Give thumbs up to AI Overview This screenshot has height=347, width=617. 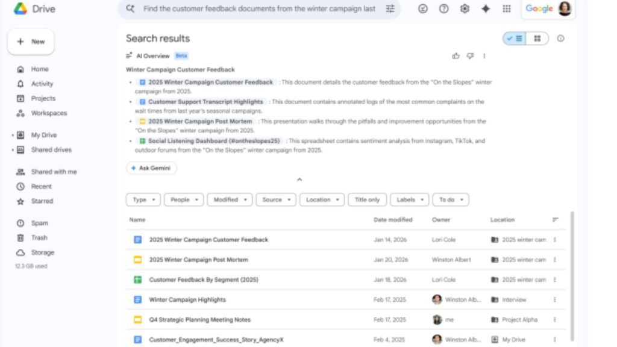tap(456, 56)
